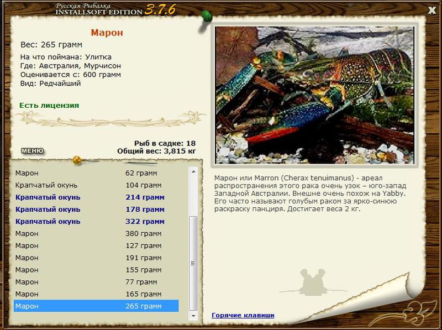Click the crayfish silhouette icon on the paper
Viewport: 442px width, 330px height.
pyautogui.click(x=313, y=282)
